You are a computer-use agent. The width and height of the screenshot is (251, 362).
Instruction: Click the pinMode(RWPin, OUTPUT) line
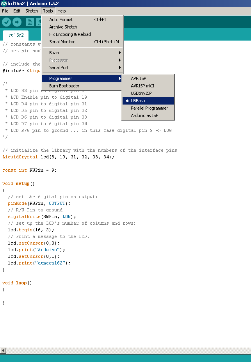[x=39, y=203]
